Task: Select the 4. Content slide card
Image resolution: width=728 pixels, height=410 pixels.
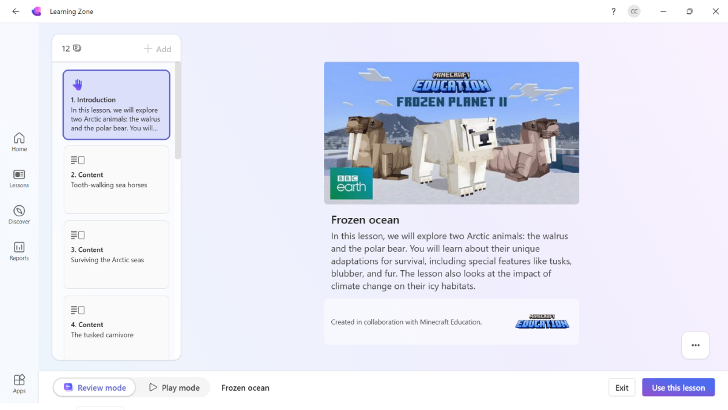Action: click(x=116, y=327)
